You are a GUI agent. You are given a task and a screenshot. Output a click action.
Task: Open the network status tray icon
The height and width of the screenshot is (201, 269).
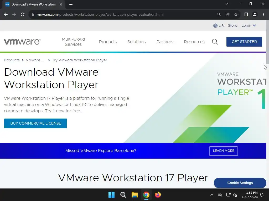(228, 195)
